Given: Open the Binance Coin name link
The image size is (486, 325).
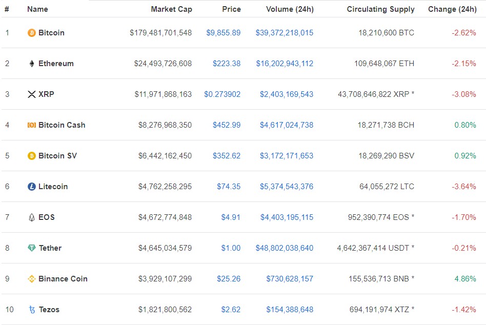Looking at the screenshot, I should [63, 279].
